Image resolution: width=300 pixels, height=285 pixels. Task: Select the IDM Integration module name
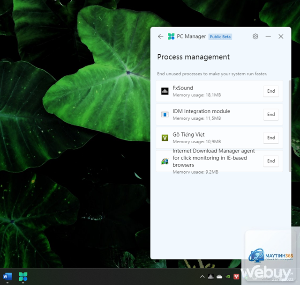(x=201, y=111)
